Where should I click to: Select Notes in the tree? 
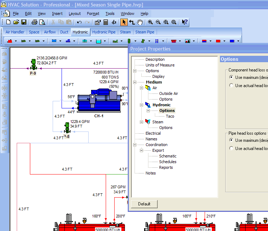[151, 173]
